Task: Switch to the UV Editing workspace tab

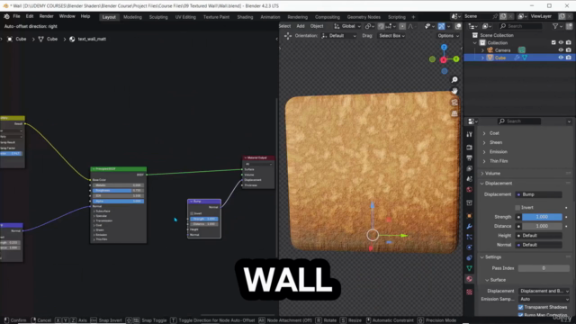Action: pyautogui.click(x=185, y=17)
